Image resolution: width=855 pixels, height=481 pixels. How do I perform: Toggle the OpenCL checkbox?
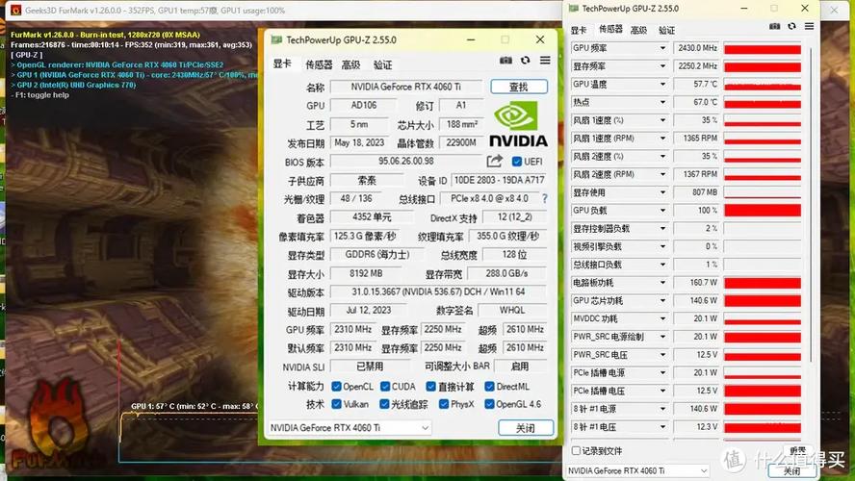336,386
